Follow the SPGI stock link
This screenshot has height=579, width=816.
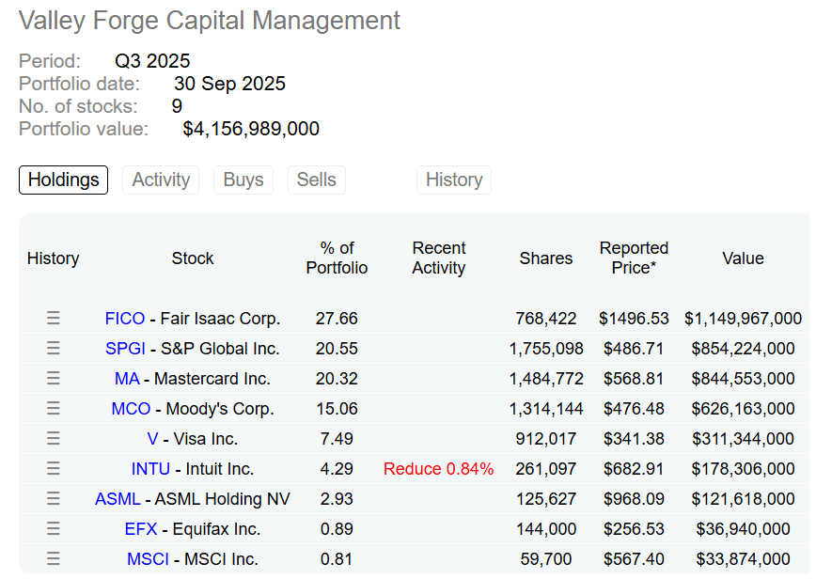[125, 349]
